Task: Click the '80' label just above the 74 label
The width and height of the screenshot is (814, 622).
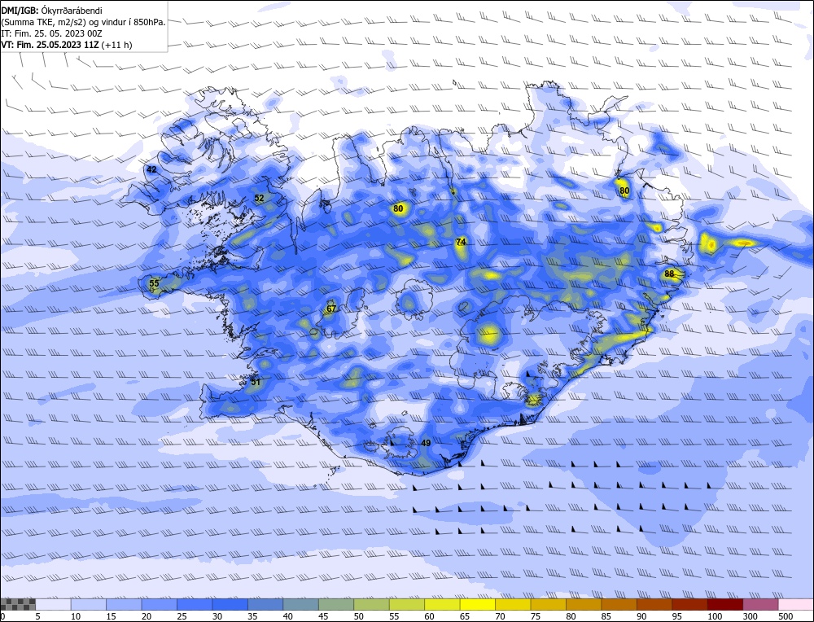Action: [x=398, y=208]
